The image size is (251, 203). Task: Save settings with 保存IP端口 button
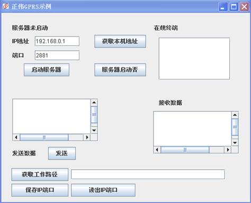[x=40, y=190]
